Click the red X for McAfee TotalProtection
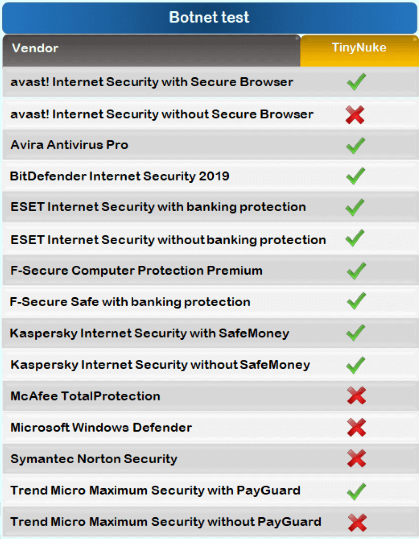 point(356,396)
